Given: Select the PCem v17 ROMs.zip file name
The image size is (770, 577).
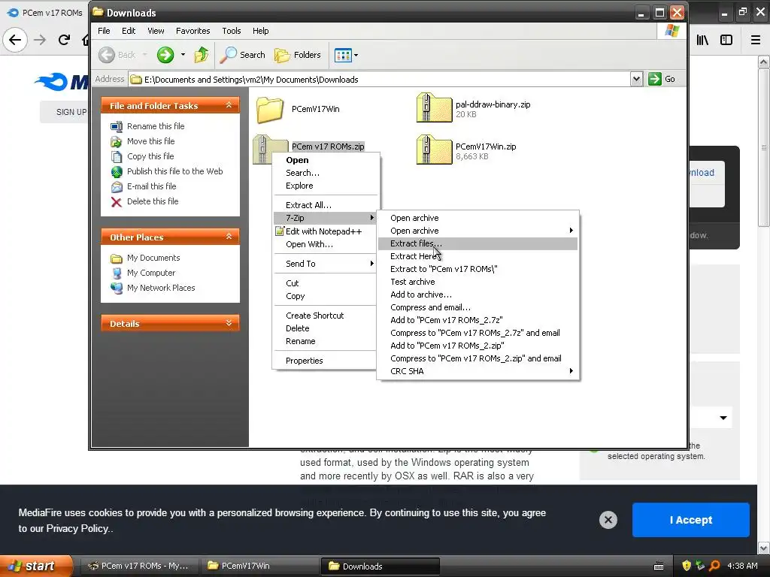Looking at the screenshot, I should 328,147.
